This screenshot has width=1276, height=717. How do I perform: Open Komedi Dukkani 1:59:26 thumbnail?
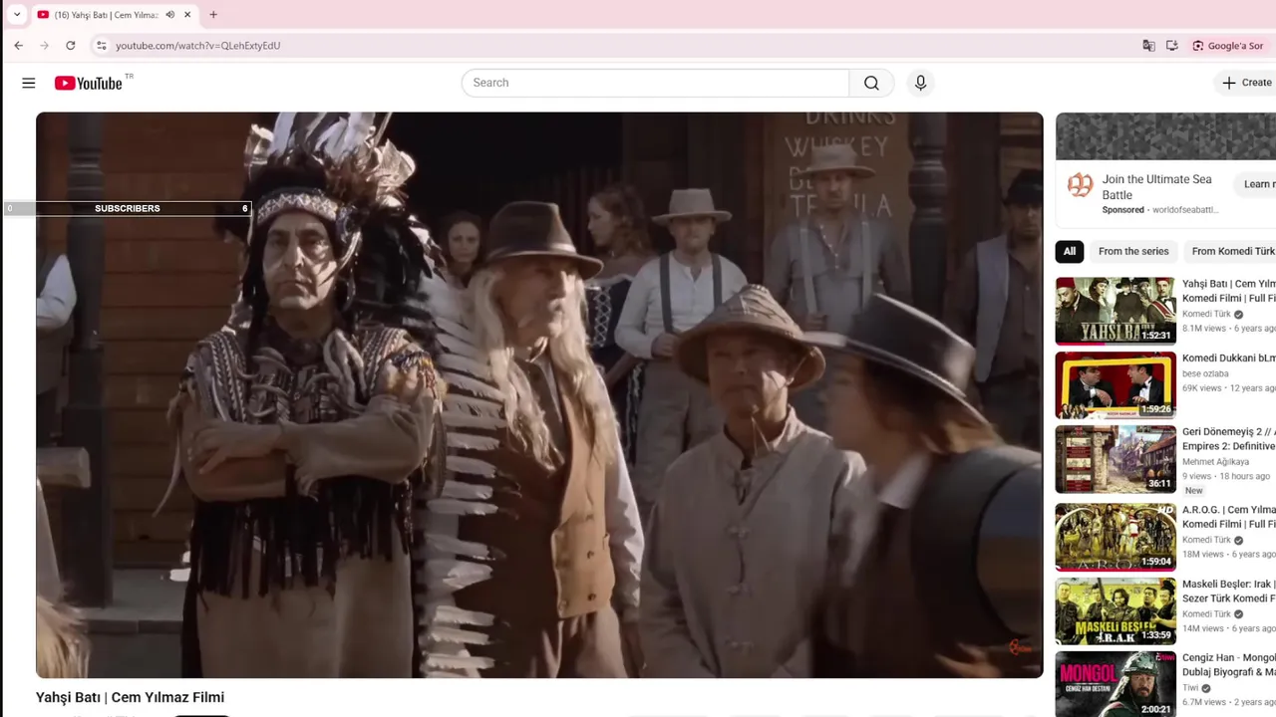1116,385
